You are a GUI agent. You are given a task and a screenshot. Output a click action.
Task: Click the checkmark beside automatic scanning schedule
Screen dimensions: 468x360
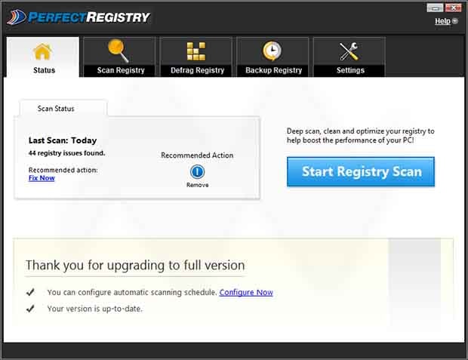point(30,292)
